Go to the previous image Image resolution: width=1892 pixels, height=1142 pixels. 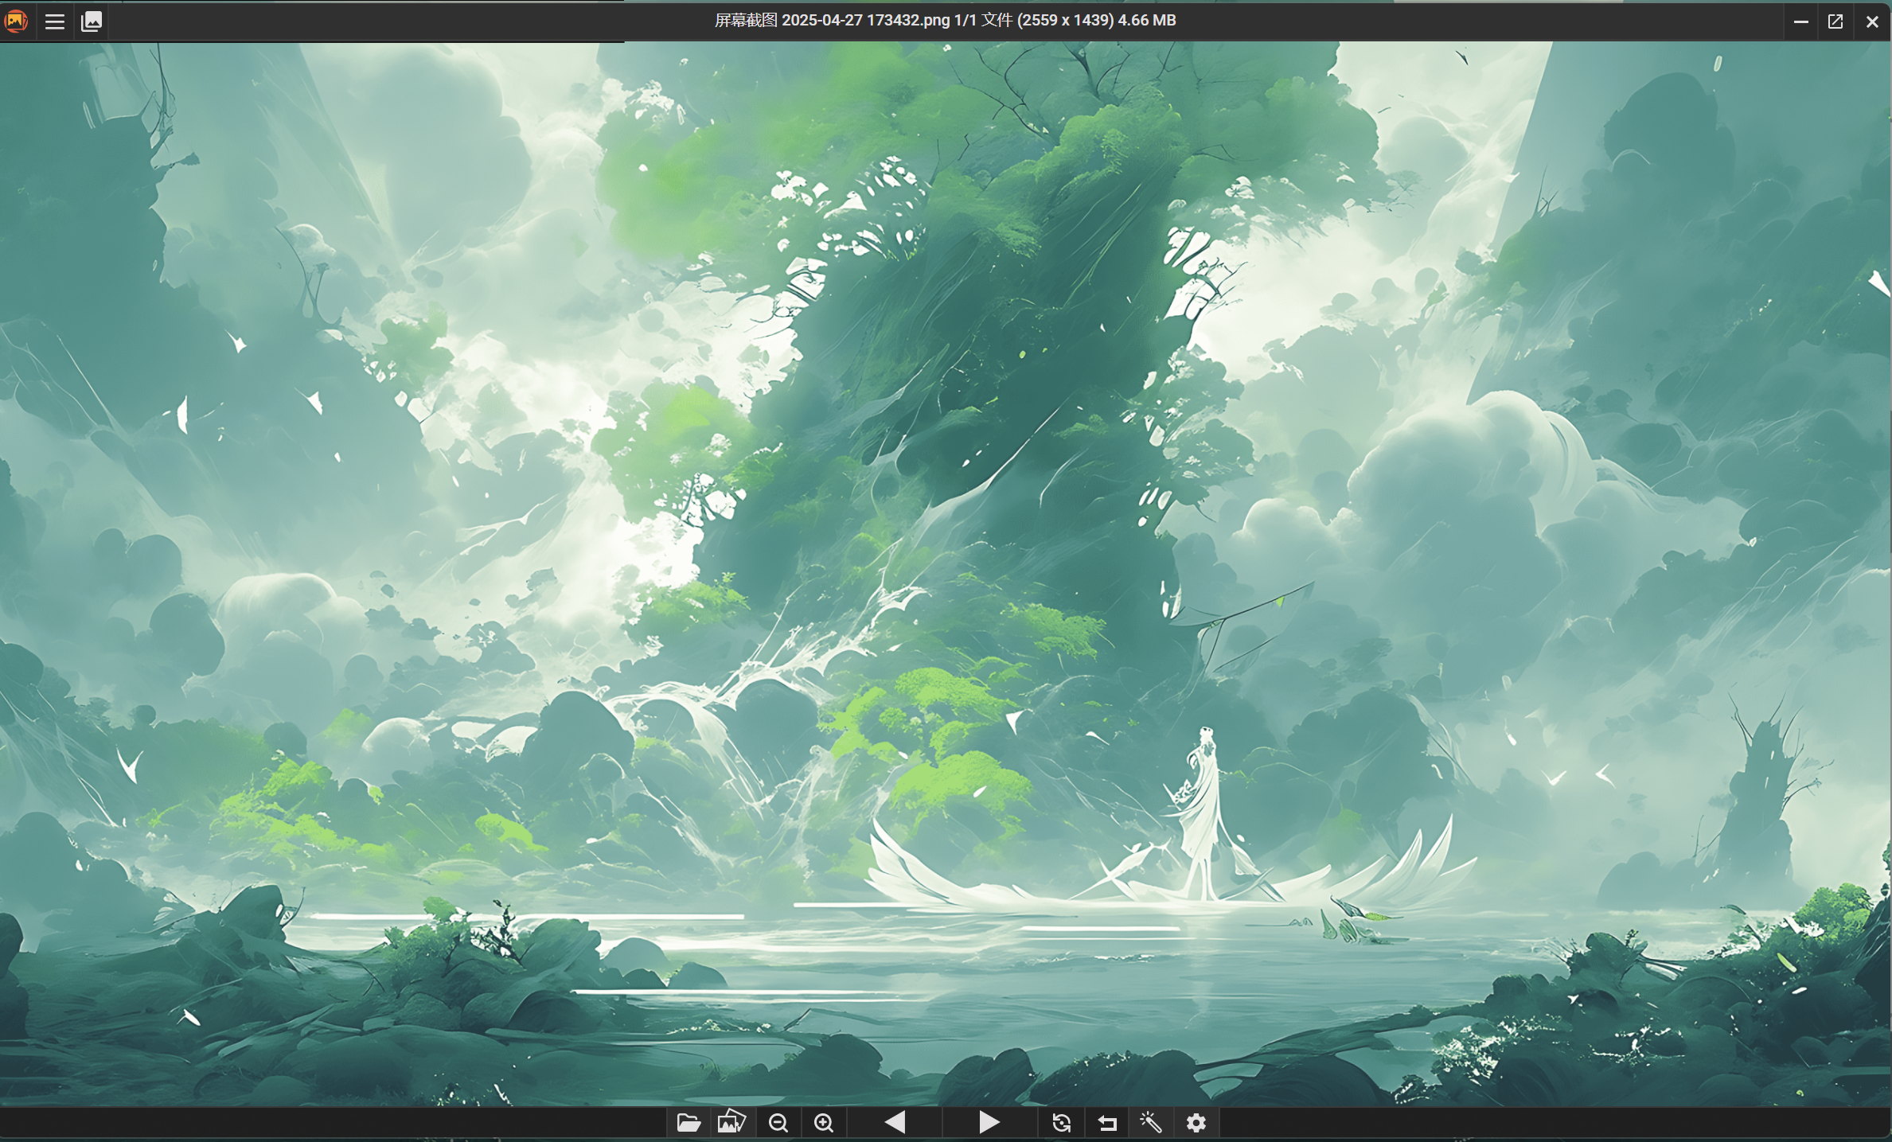895,1123
